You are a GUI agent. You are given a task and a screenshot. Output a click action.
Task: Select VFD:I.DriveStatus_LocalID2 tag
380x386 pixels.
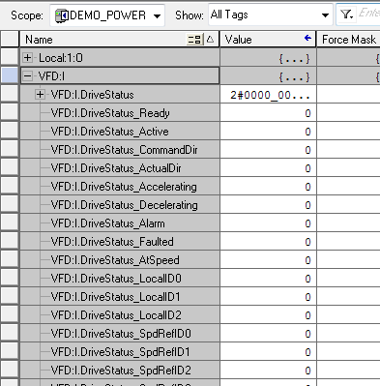116,315
